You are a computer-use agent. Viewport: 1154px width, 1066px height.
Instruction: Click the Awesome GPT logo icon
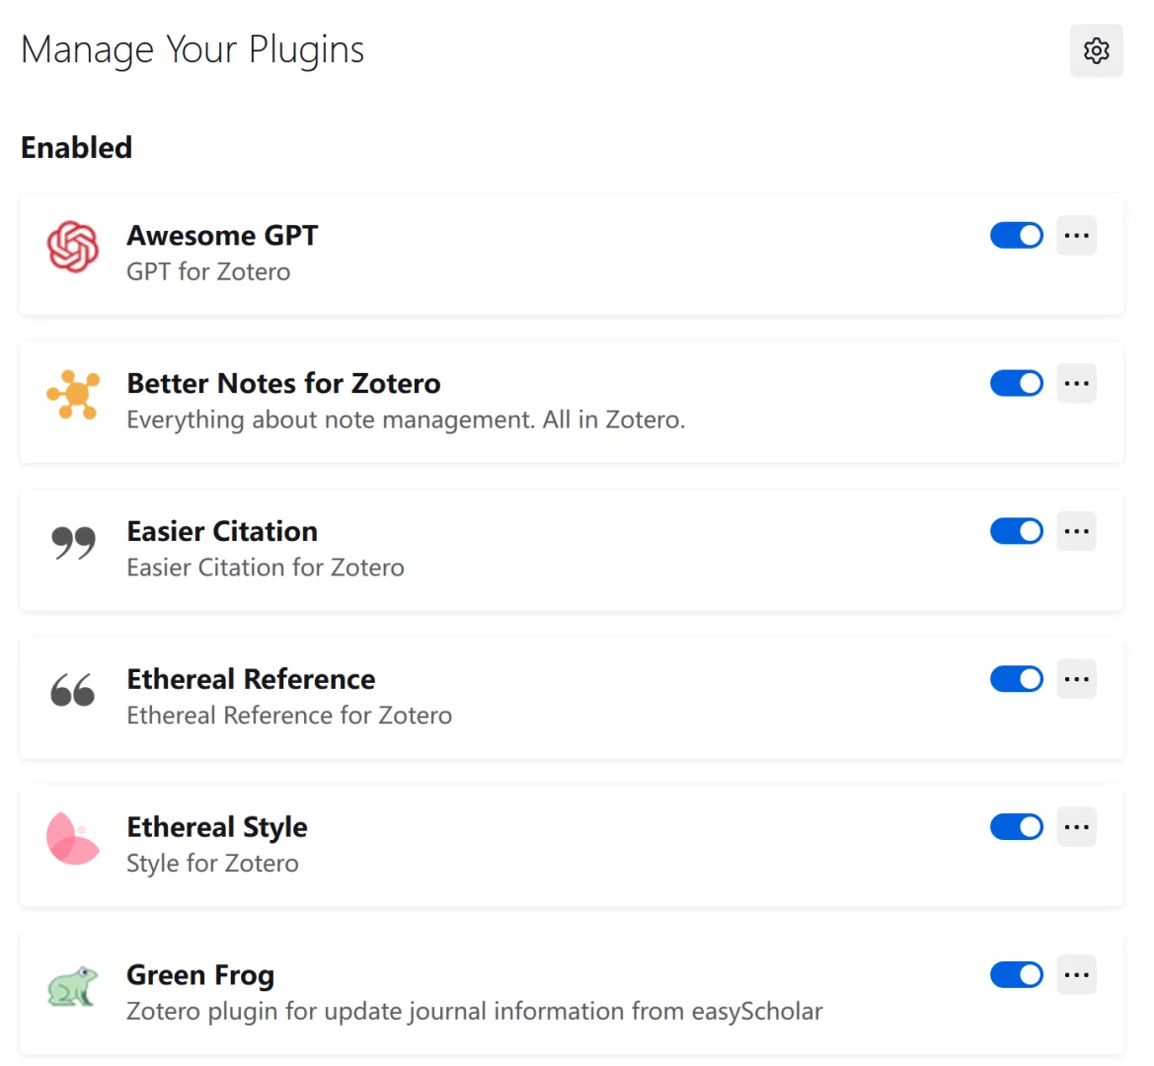pos(73,246)
